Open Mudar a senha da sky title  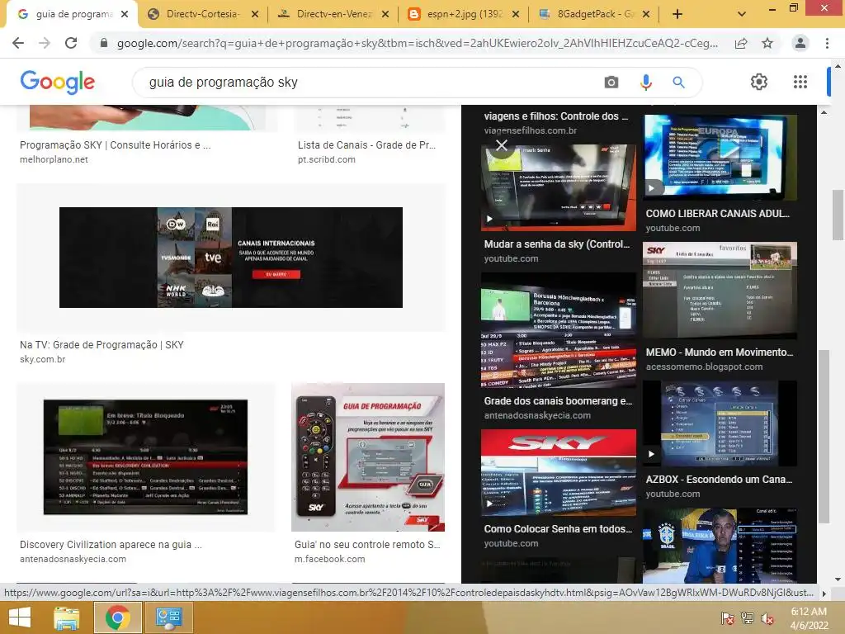pos(557,244)
